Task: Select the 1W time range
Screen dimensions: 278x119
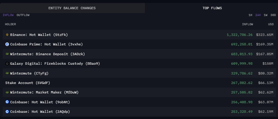Action: point(265,15)
